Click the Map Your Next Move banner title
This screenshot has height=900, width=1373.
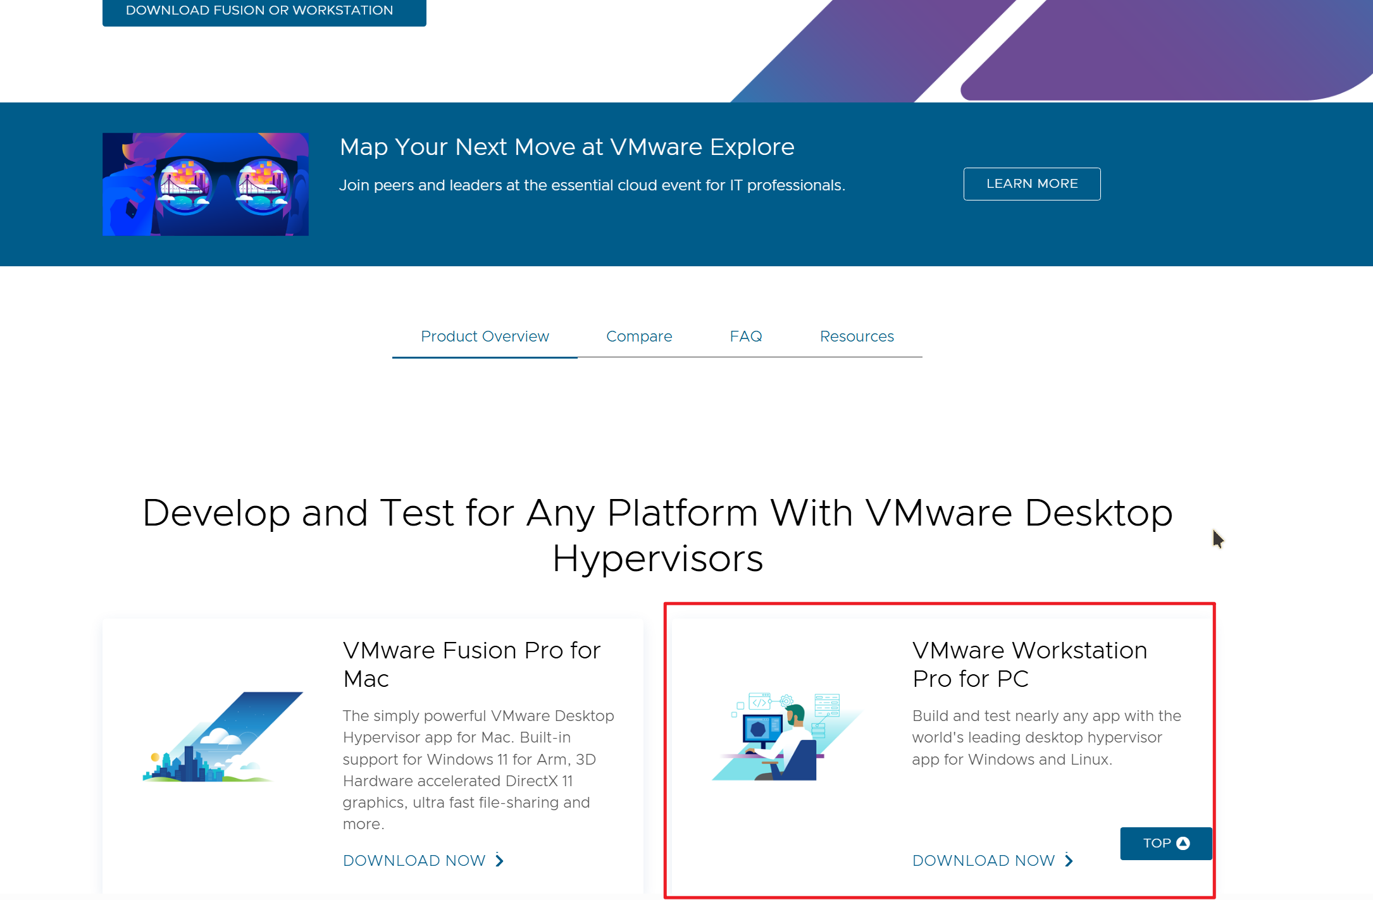coord(567,147)
